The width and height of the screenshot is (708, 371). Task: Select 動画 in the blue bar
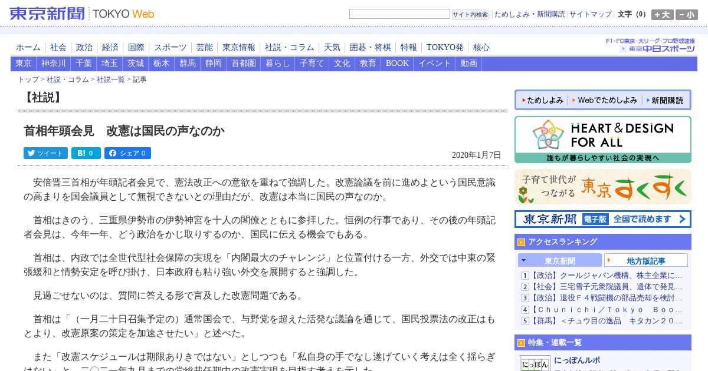pyautogui.click(x=469, y=64)
